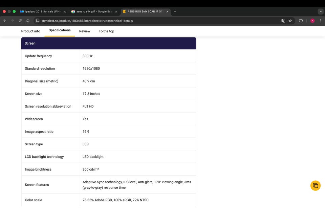
Task: Click the komplett.no address bar URL
Action: (x=87, y=21)
